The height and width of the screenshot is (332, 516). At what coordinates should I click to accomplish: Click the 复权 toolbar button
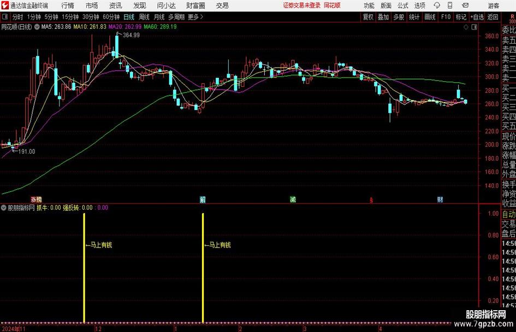coord(368,17)
